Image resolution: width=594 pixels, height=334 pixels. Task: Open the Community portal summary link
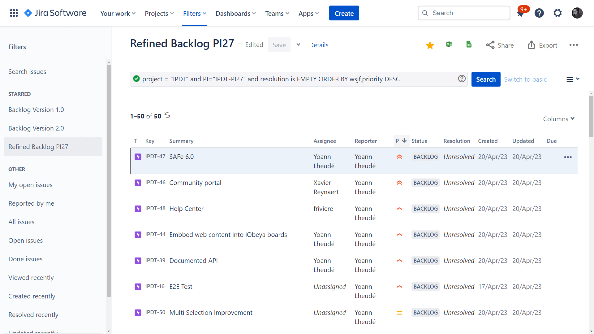coord(195,182)
